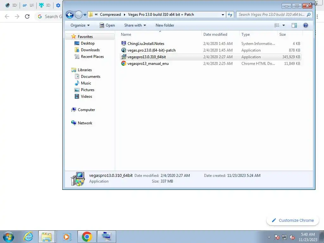Open Recent Places in the navigation pane
Image resolution: width=324 pixels, height=243 pixels.
(x=92, y=56)
